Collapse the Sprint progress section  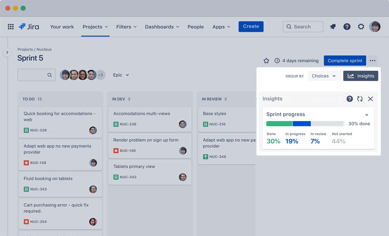tap(367, 114)
